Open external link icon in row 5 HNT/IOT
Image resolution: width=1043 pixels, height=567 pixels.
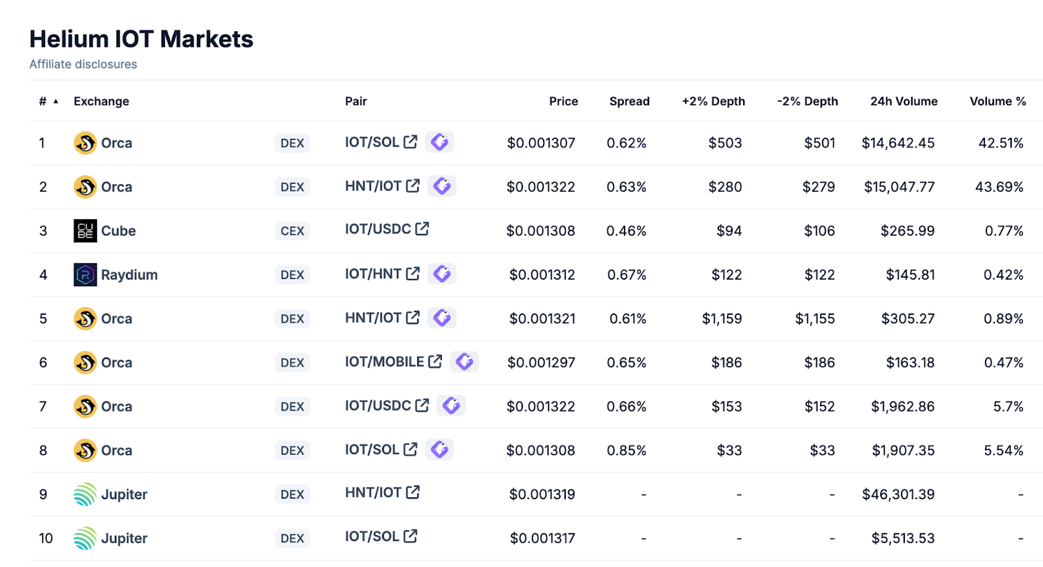(x=413, y=317)
